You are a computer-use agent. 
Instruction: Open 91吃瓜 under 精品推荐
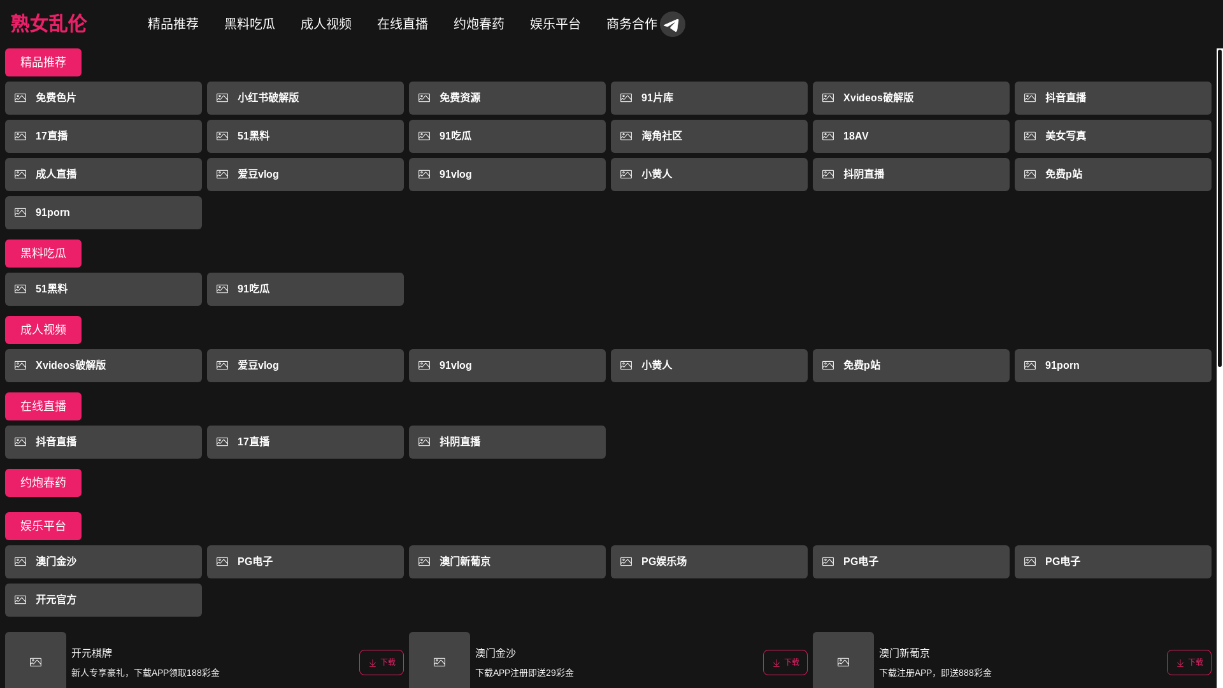tap(507, 136)
